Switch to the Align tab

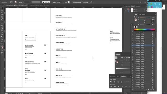118,77
